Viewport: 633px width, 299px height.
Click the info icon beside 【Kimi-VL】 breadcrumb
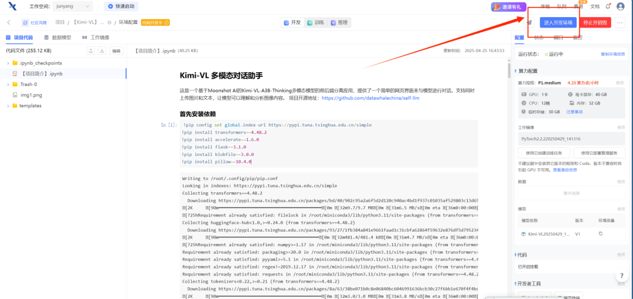point(110,23)
